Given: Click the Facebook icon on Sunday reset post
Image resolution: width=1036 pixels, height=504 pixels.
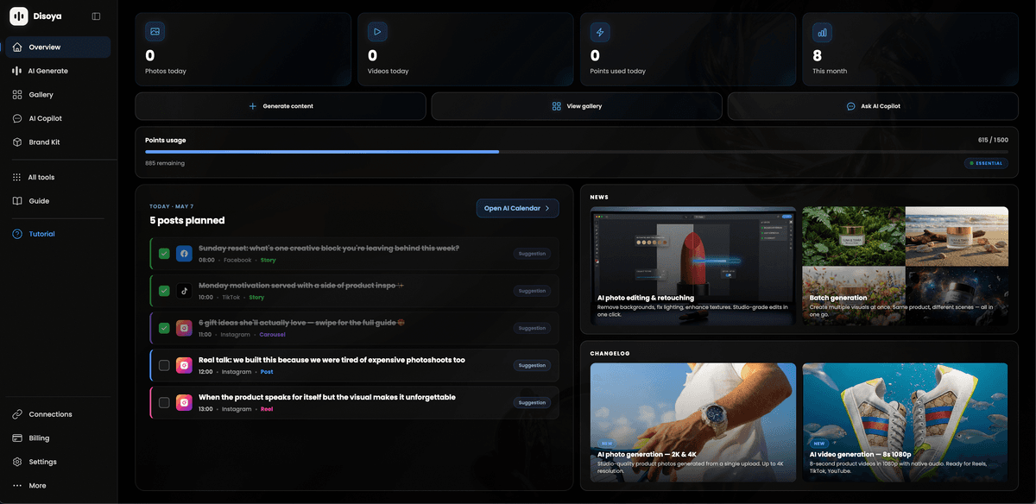Looking at the screenshot, I should (x=184, y=254).
